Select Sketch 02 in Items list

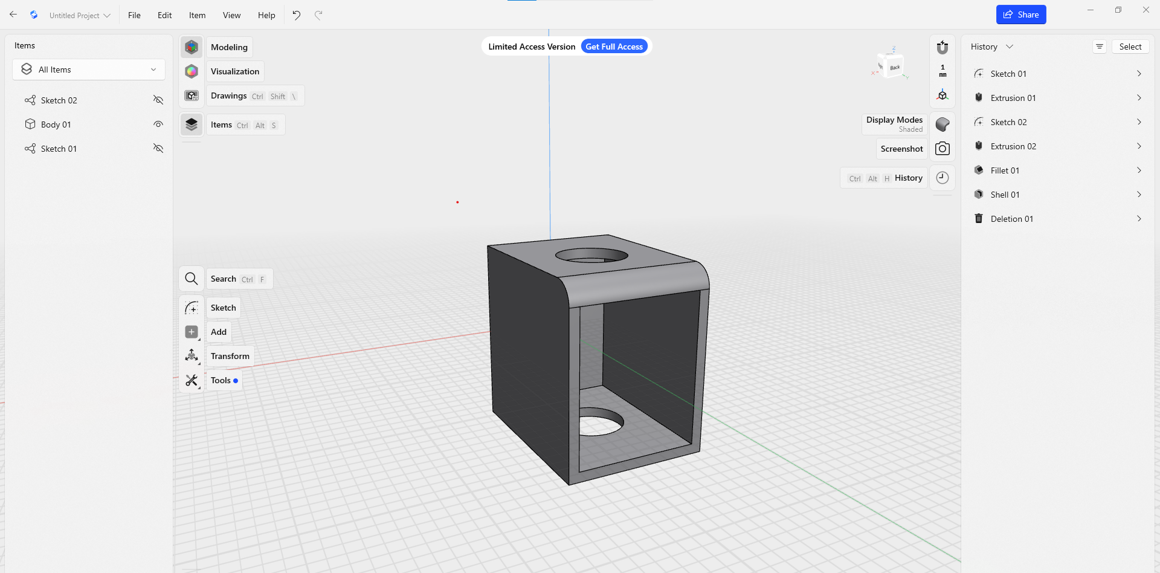59,100
